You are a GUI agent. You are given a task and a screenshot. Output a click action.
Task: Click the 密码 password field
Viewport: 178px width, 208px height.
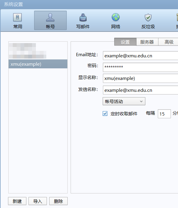tap(140, 67)
